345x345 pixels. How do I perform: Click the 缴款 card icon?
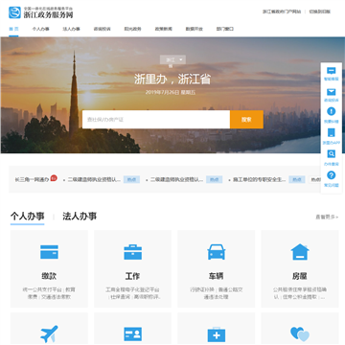click(49, 252)
